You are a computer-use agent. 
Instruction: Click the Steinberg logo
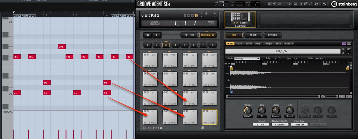344,4
